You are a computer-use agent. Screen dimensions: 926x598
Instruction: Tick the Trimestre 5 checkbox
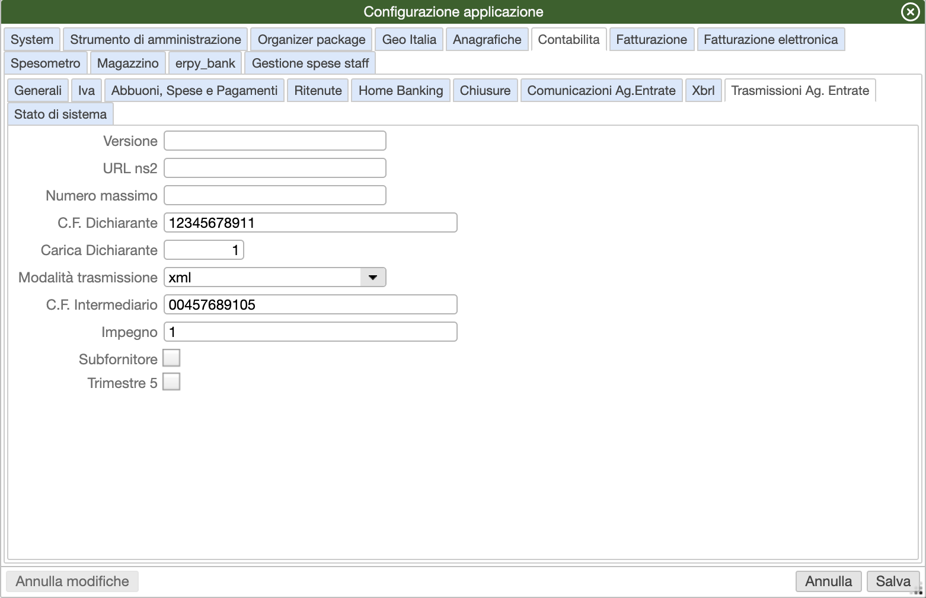[x=171, y=382]
